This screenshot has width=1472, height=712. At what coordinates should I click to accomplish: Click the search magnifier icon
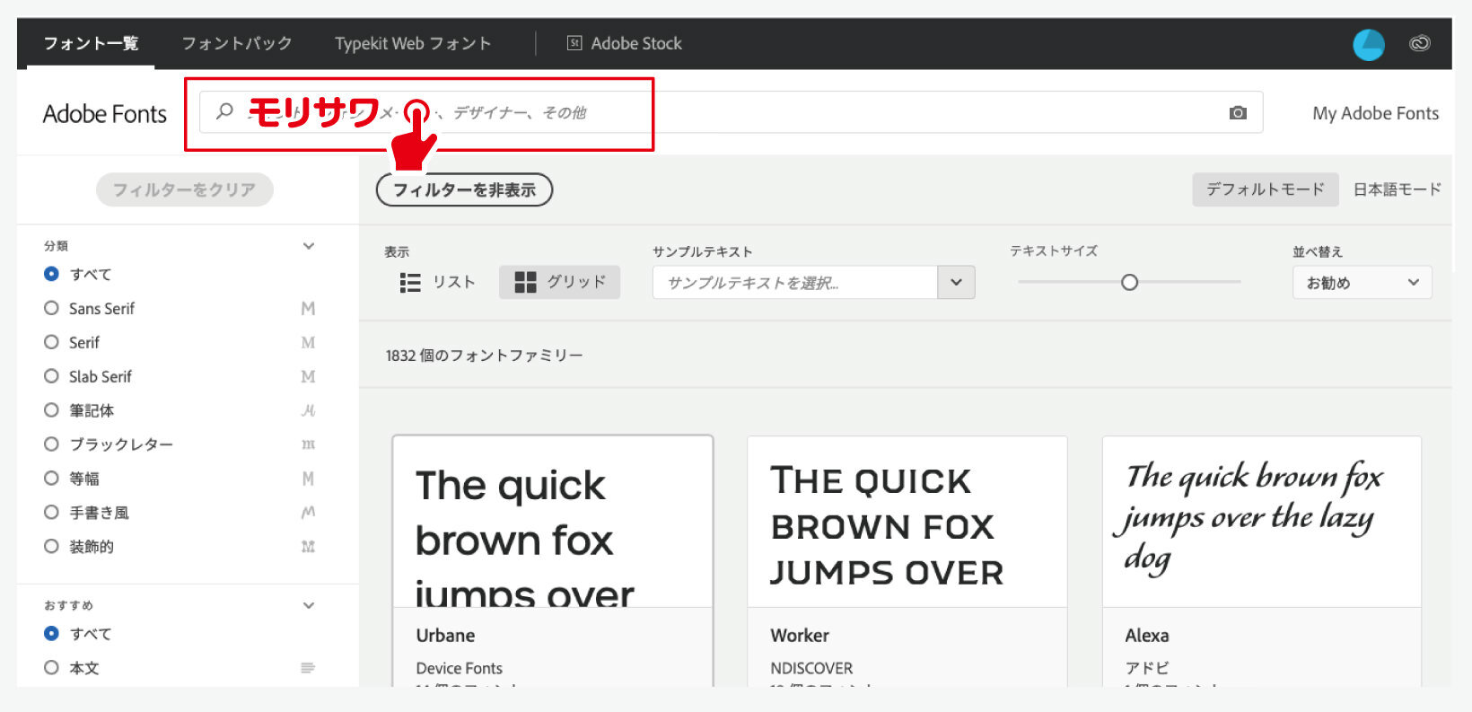tap(224, 111)
